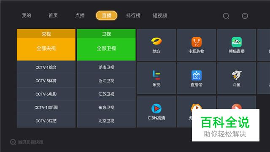Switch to the 点播 on-demand tab
The width and height of the screenshot is (270, 152).
tap(80, 16)
